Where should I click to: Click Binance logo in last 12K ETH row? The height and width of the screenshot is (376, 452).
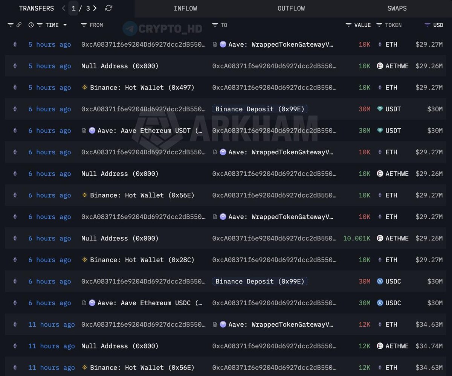tap(85, 368)
